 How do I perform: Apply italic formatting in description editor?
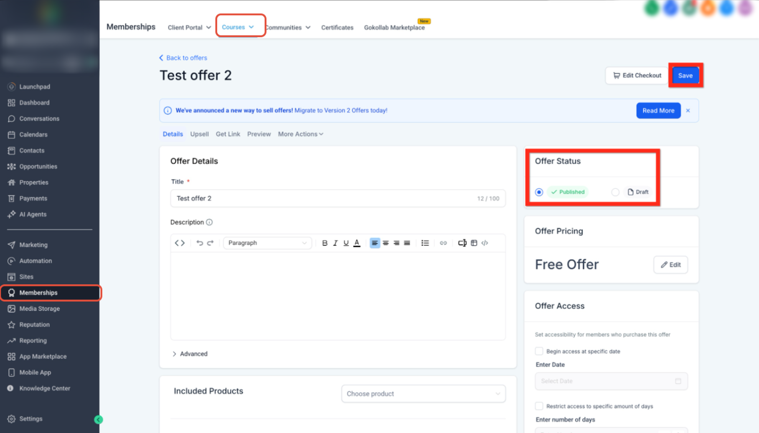click(x=335, y=243)
